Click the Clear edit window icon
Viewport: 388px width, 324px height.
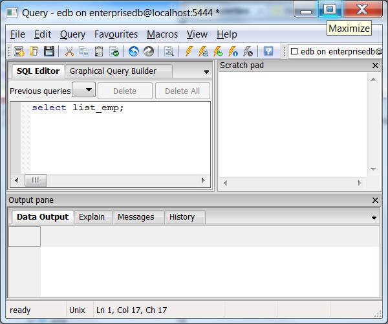click(x=114, y=52)
